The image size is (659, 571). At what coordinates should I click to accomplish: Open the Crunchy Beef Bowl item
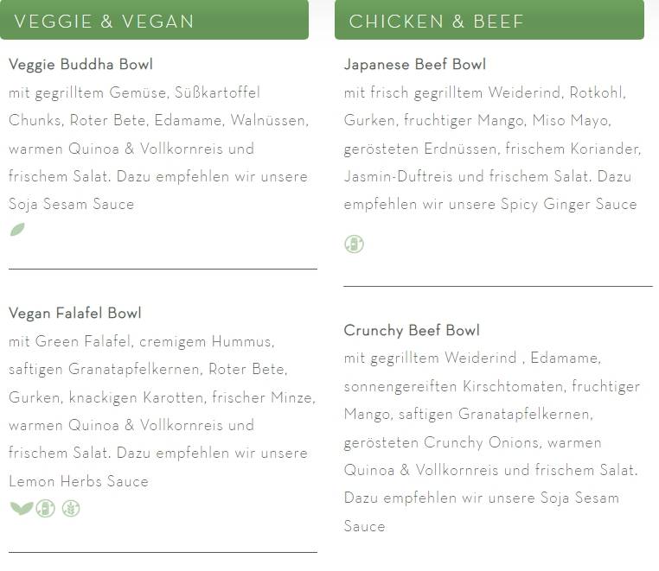[412, 331]
